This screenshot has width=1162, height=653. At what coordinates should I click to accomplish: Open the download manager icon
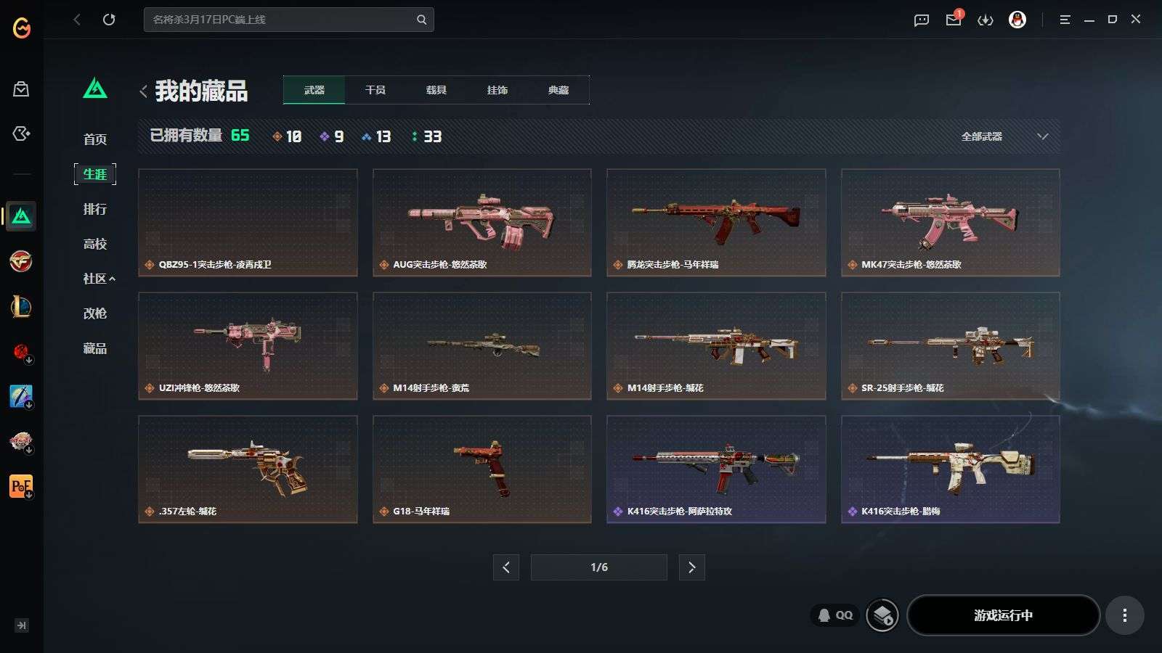coord(986,20)
